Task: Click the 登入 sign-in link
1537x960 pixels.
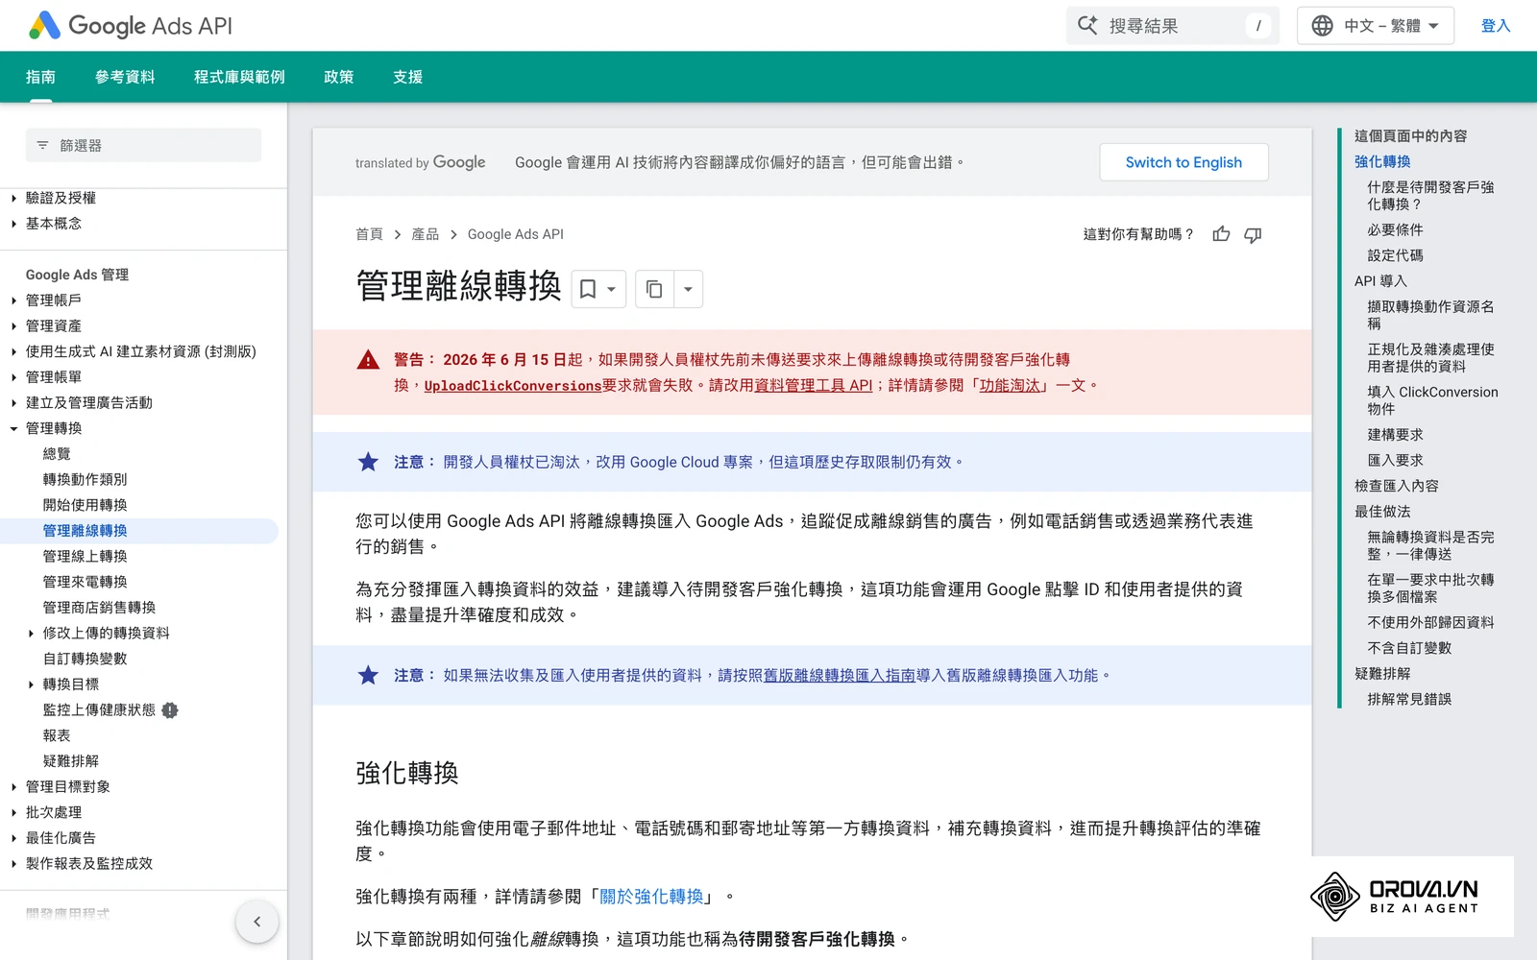Action: coord(1496,26)
